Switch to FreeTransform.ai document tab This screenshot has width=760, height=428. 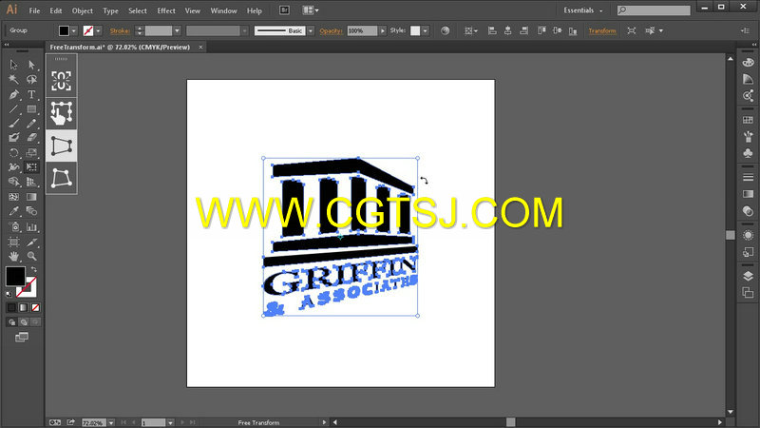click(x=120, y=47)
